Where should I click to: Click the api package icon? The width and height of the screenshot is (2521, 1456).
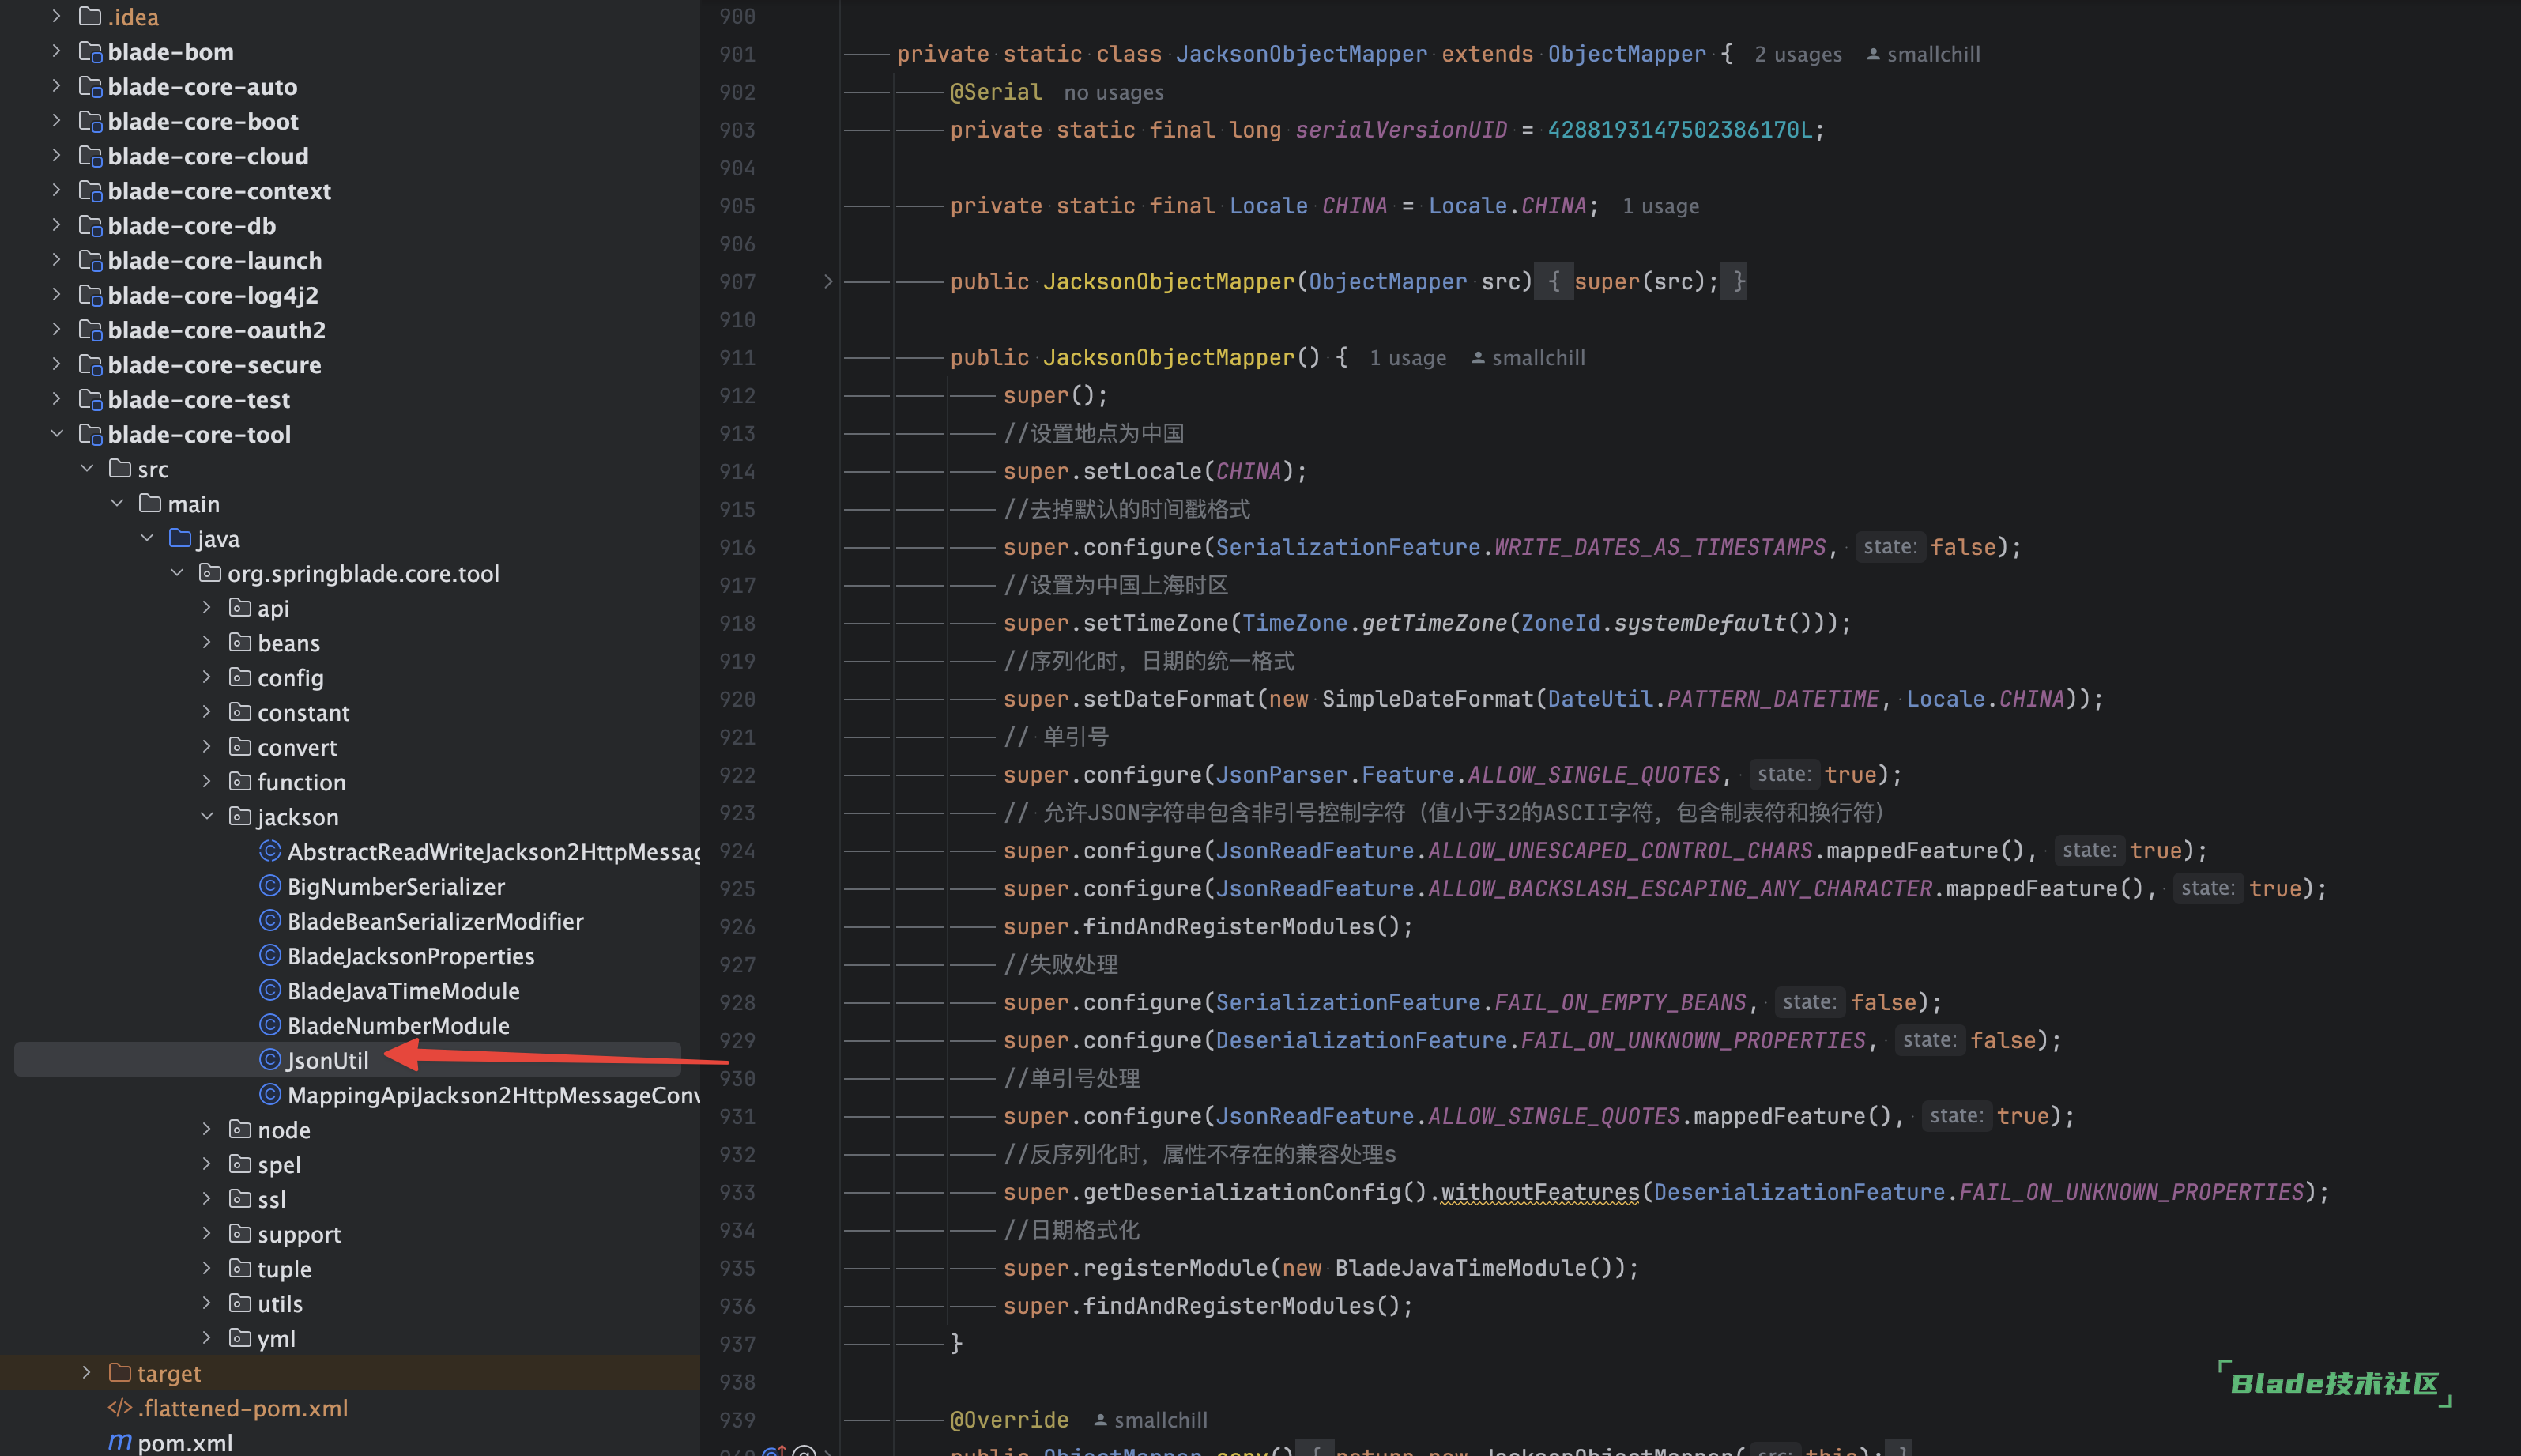[240, 608]
